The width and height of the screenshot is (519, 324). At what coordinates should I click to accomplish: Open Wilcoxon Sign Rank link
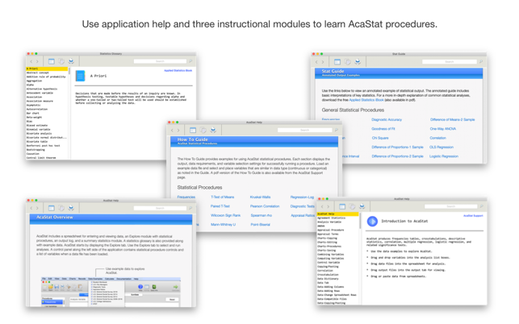pos(226,215)
